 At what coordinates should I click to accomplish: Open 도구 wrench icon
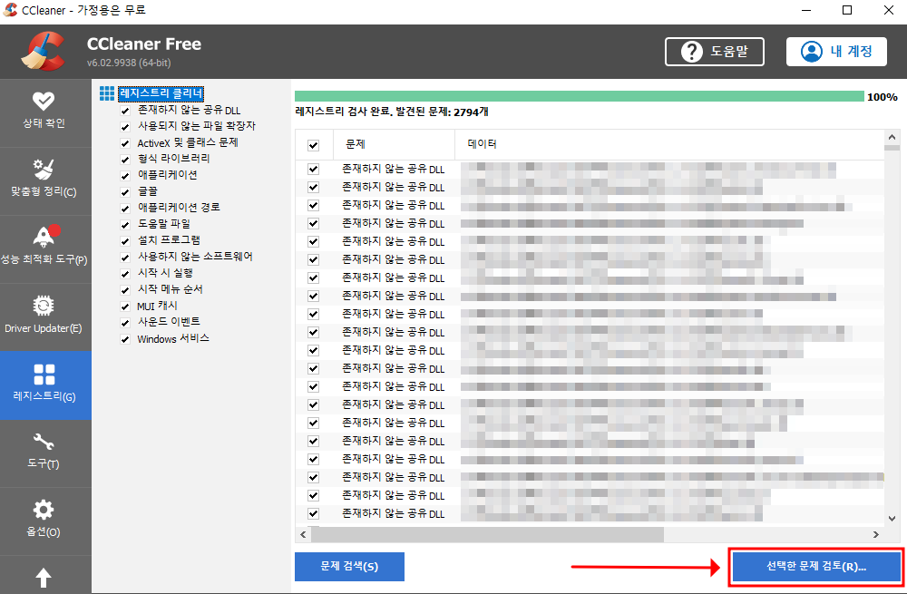(44, 442)
